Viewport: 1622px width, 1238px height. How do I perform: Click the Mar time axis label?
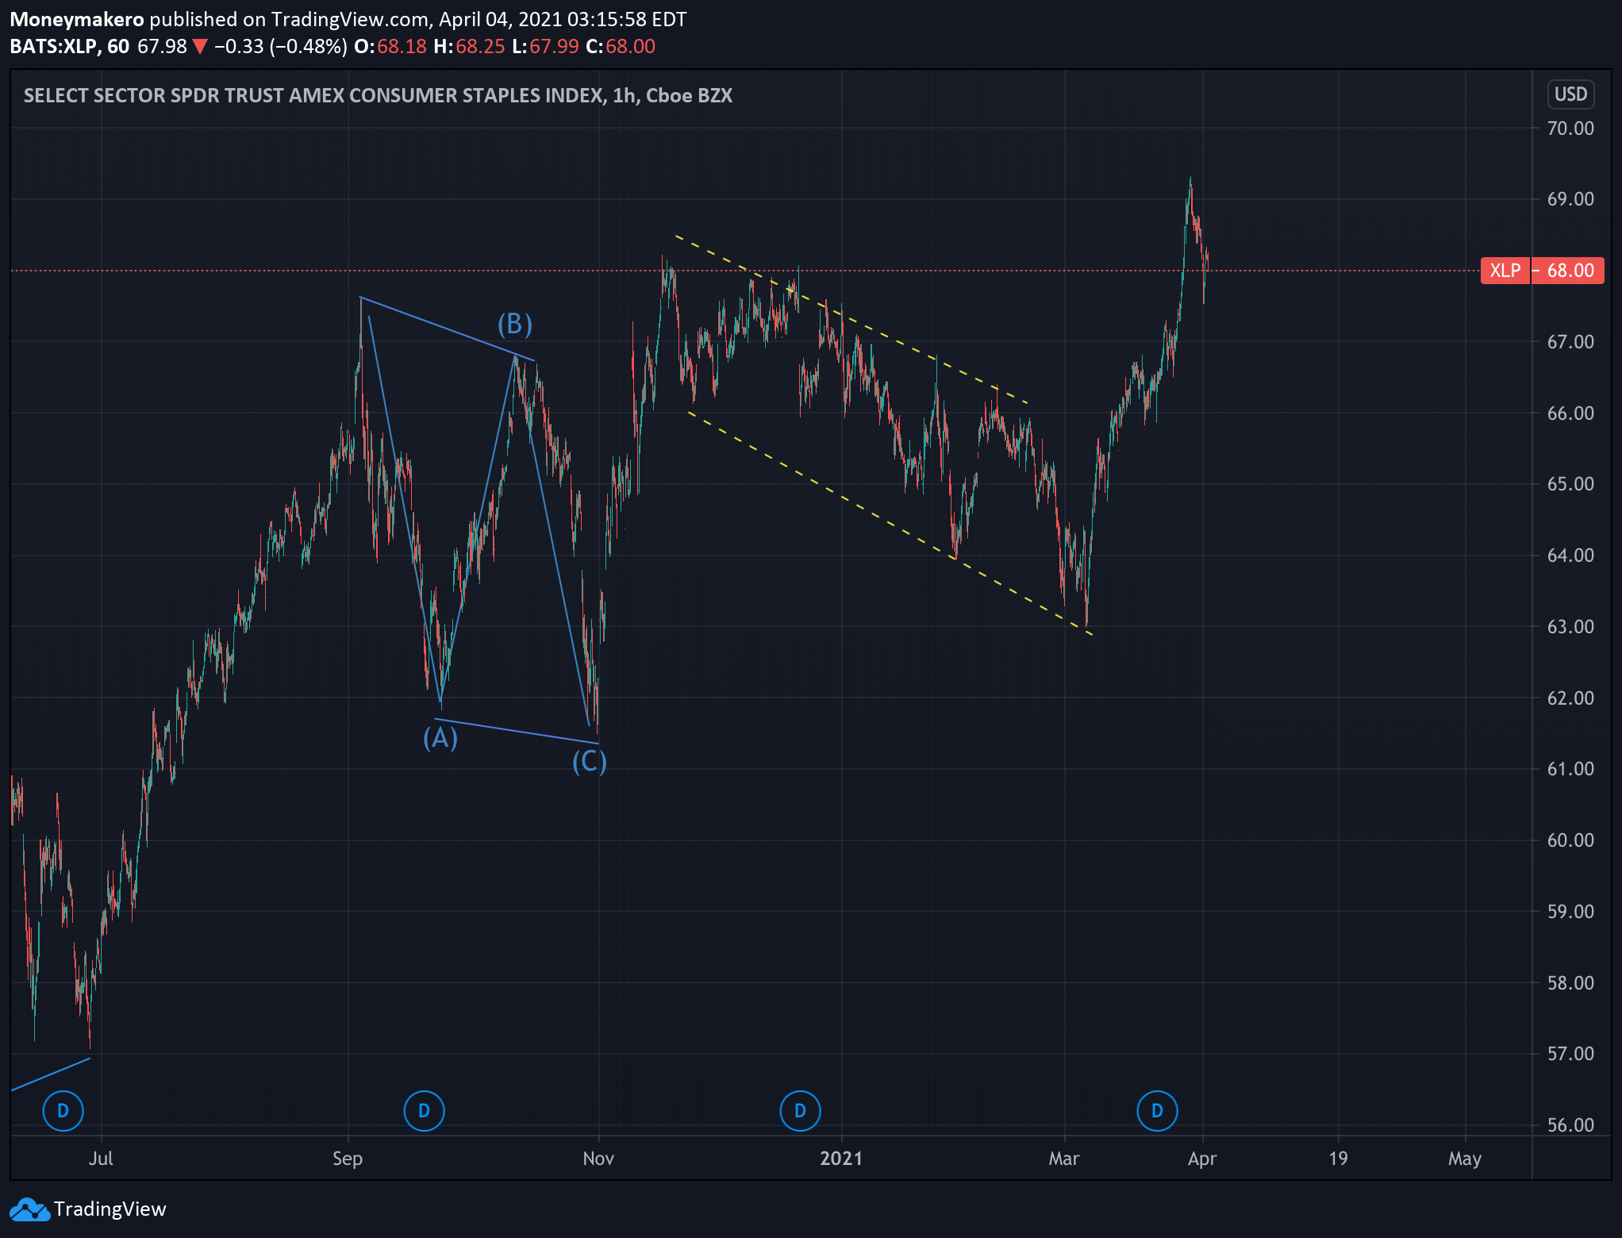[x=1064, y=1159]
